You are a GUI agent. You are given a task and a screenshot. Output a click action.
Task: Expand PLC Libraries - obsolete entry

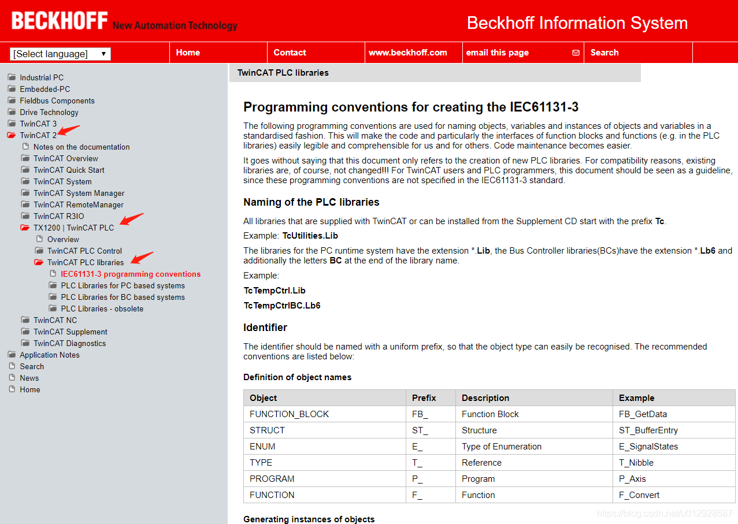coord(102,309)
